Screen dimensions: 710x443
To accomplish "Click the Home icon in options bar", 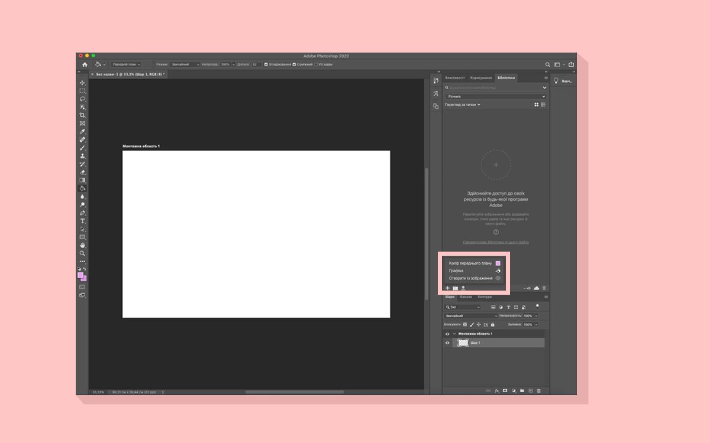I will tap(85, 64).
